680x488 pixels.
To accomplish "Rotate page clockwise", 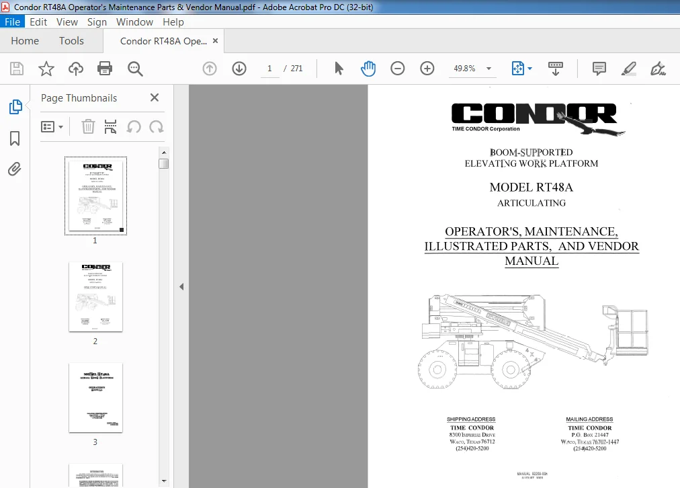I will click(x=156, y=126).
